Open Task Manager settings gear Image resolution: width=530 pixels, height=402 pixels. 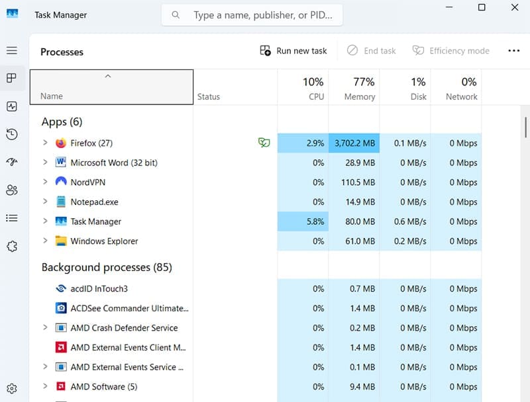(11, 389)
